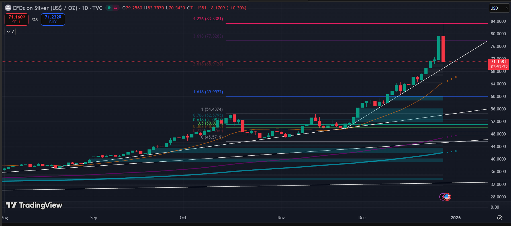The image size is (511, 226).
Task: Click the 64.0000 price axis label
Action: point(498,84)
